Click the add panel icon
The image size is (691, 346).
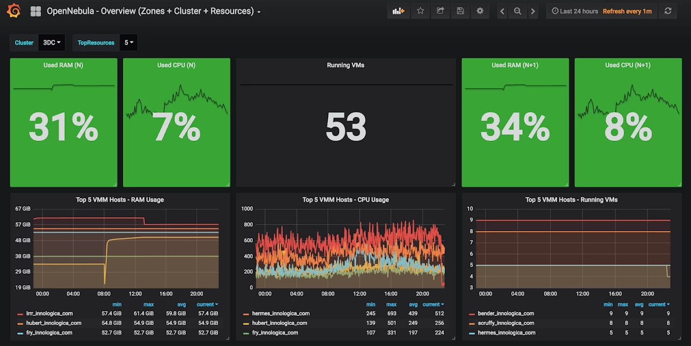(x=398, y=11)
